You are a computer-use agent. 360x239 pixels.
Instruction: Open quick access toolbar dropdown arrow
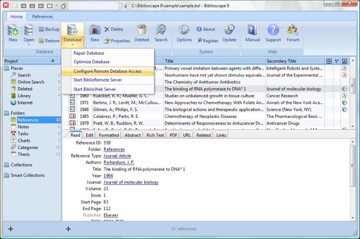[126, 6]
